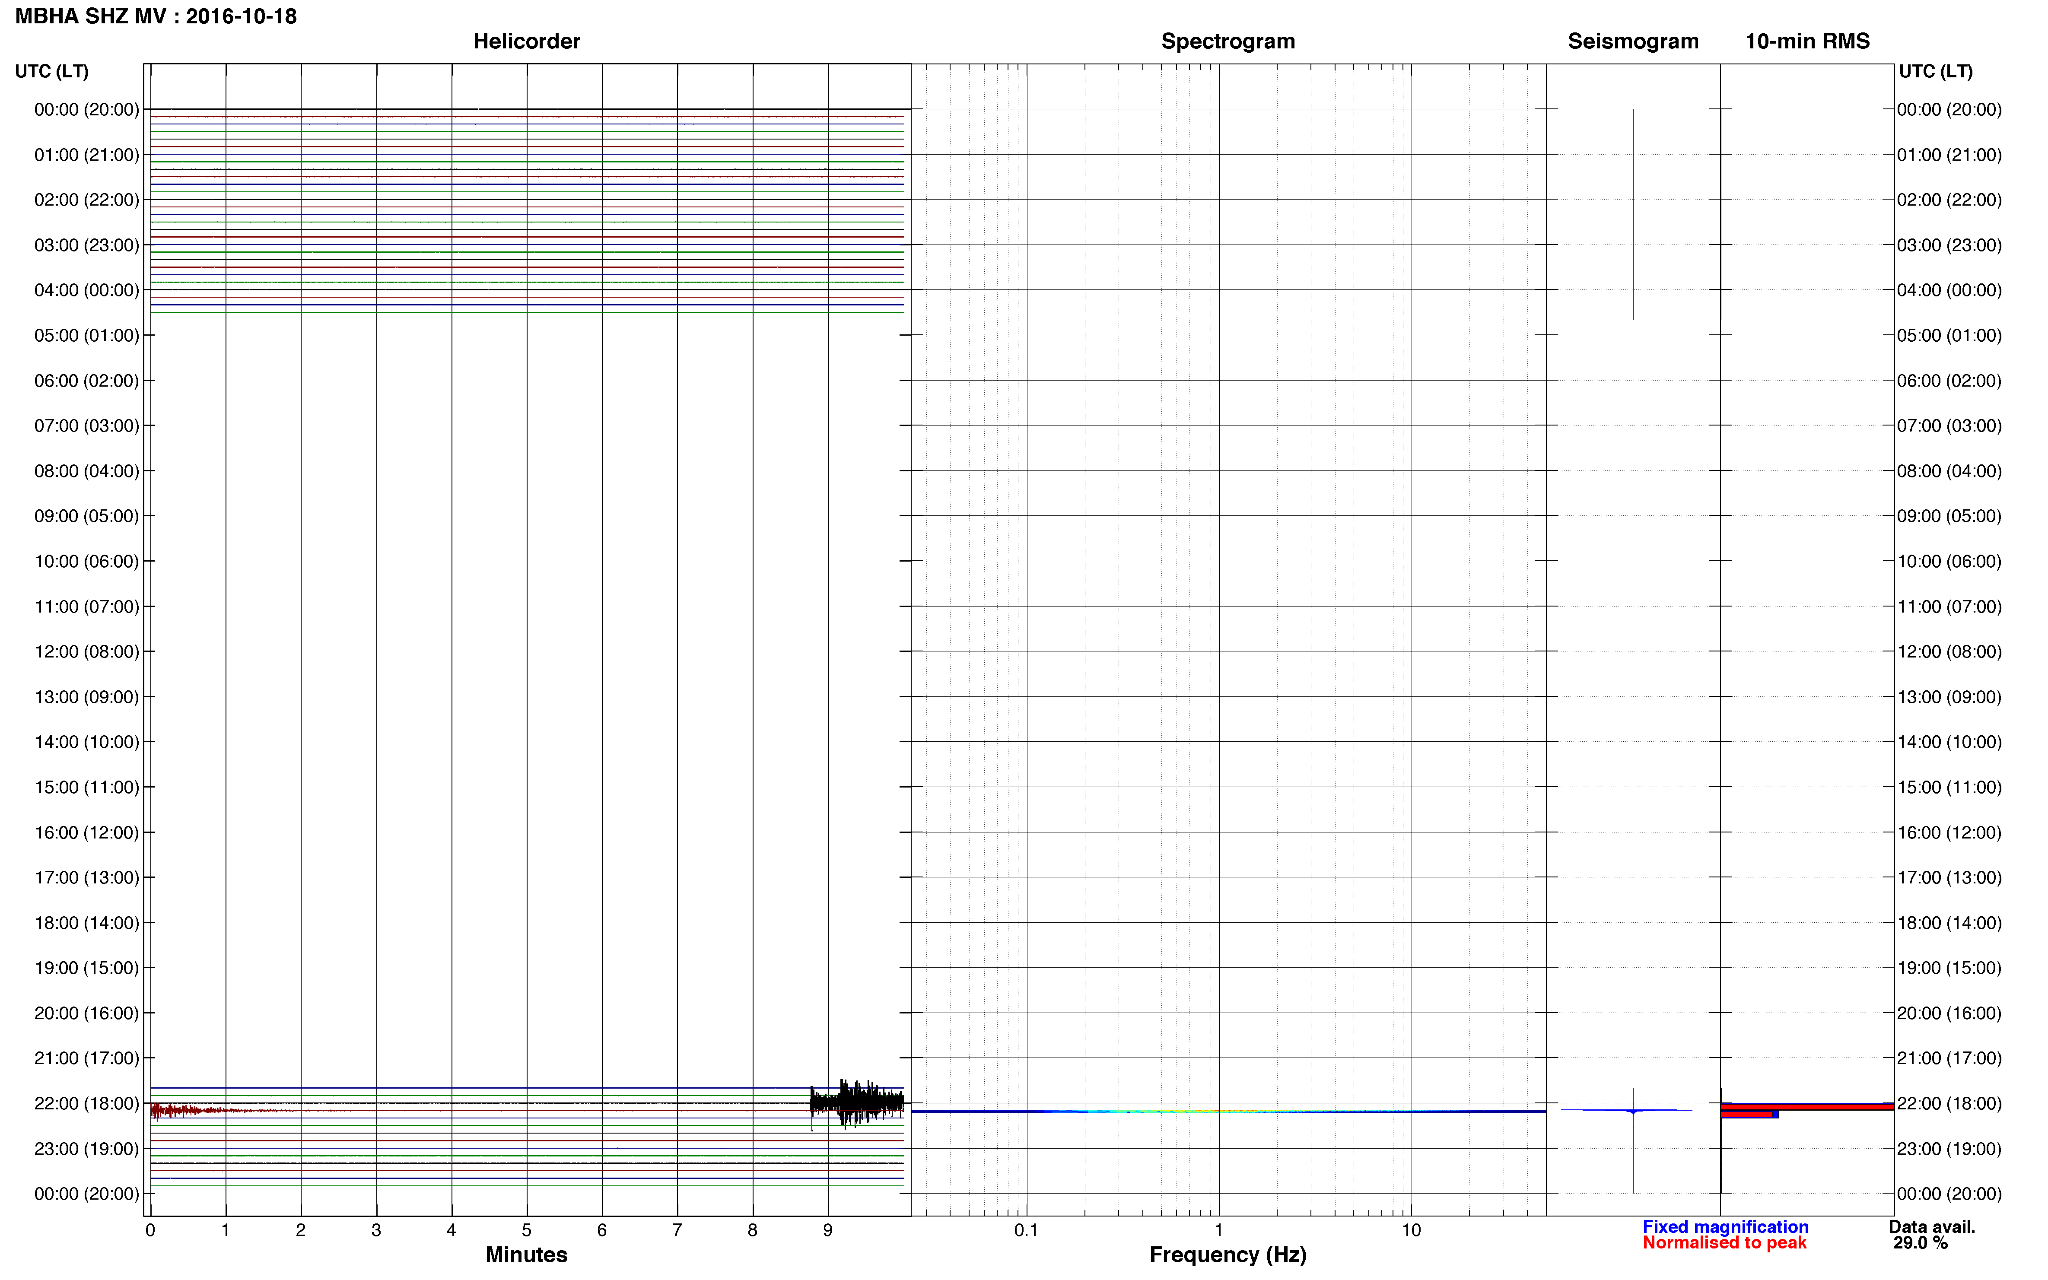Click the frequency axis tick '1'

[x=1218, y=1231]
